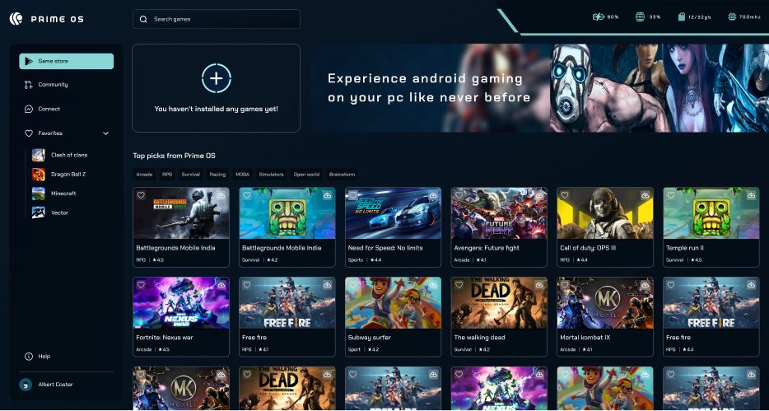This screenshot has width=769, height=411.
Task: Favorite Avengers: Future fight with heart
Action: [459, 195]
